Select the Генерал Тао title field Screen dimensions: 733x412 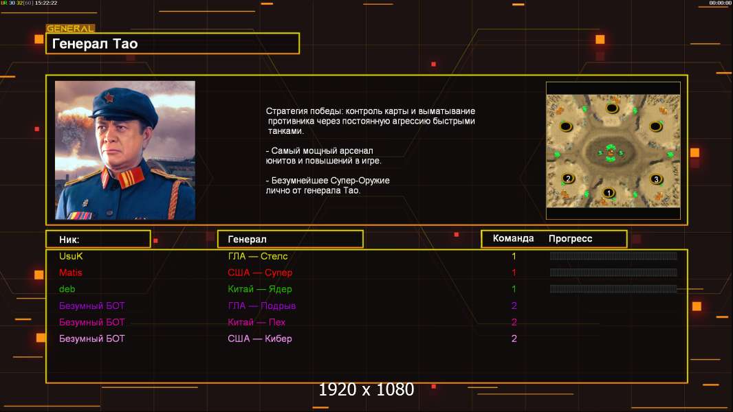click(x=173, y=43)
